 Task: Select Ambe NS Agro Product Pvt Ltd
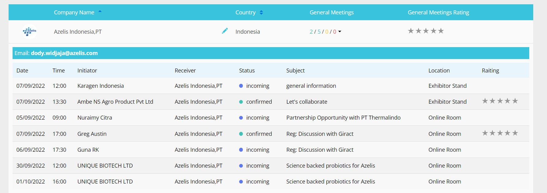point(115,102)
